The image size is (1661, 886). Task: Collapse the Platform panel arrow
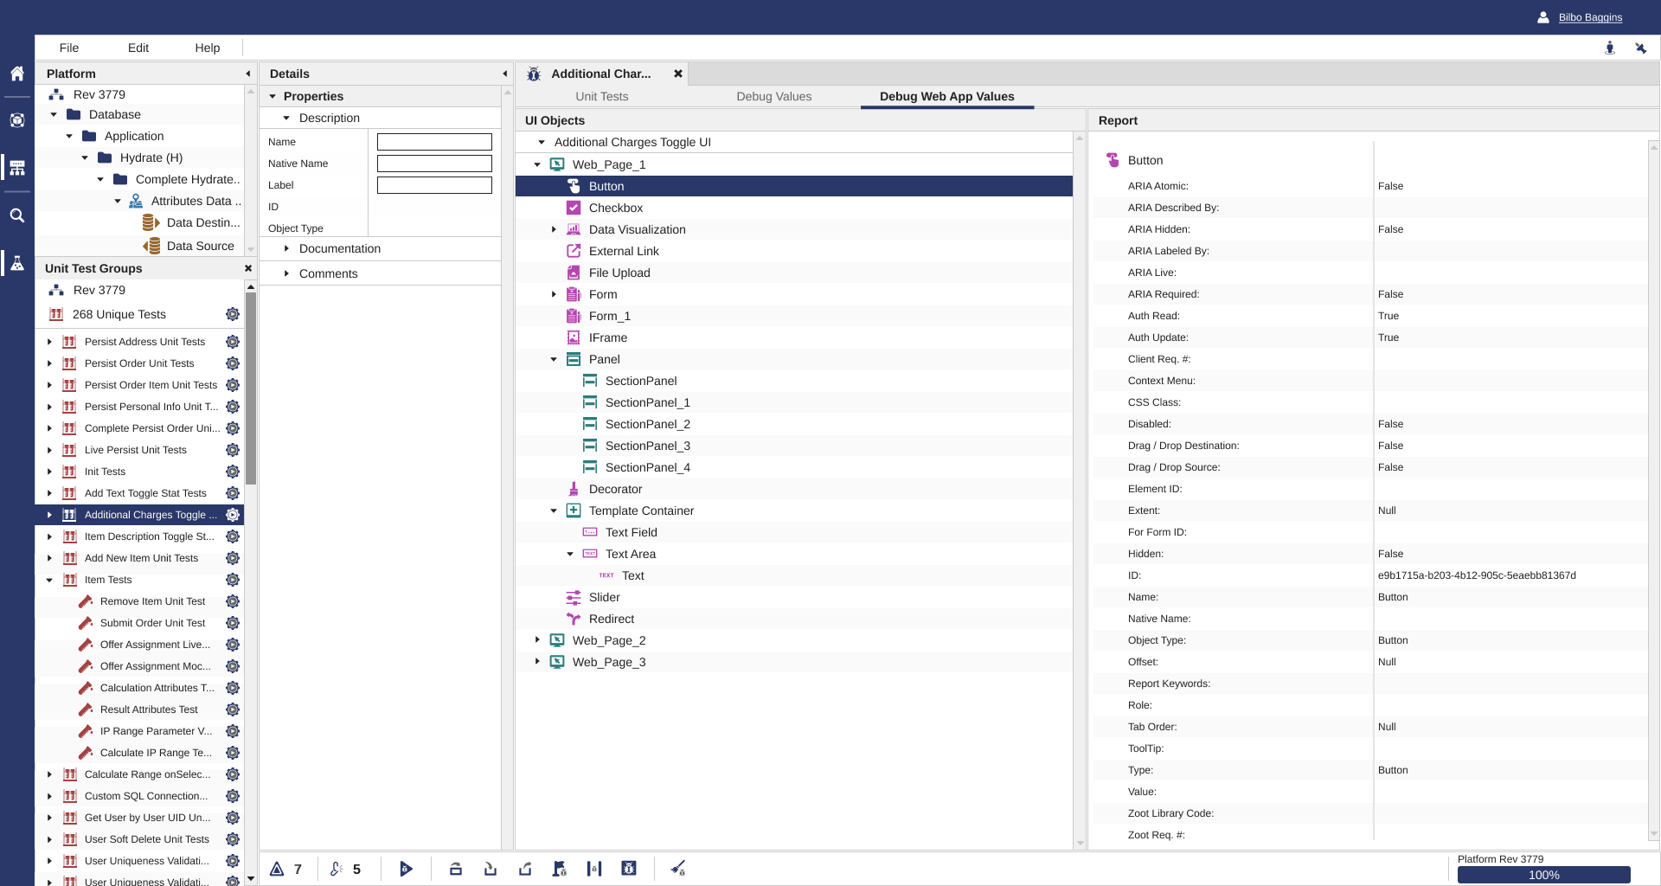click(248, 74)
